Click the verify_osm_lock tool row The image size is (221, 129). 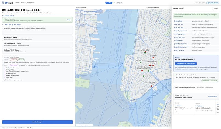[x=196, y=37]
